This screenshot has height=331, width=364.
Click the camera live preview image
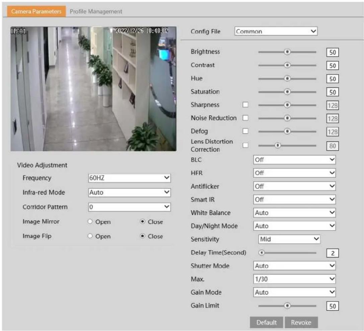[93, 89]
